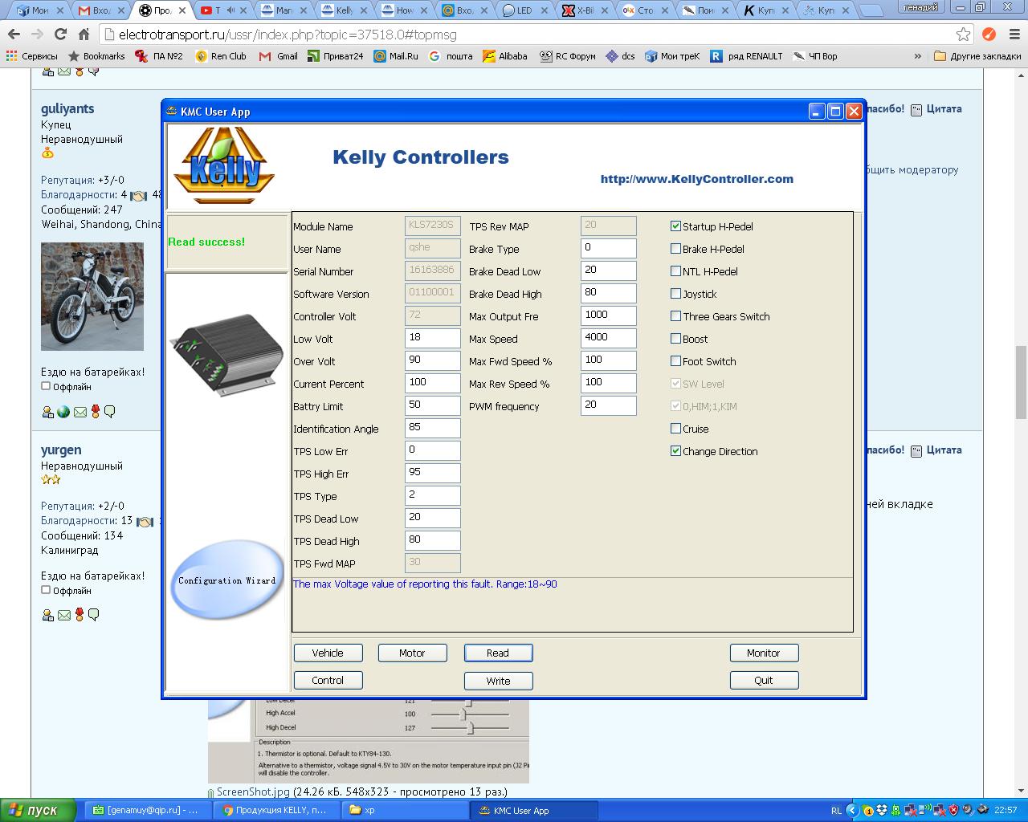Send email to yurgen via envelope icon
The image size is (1028, 822).
63,615
